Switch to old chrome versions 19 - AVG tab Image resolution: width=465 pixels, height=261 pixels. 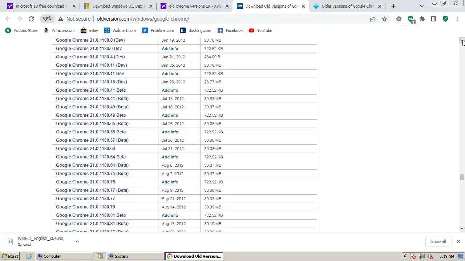[x=194, y=6]
